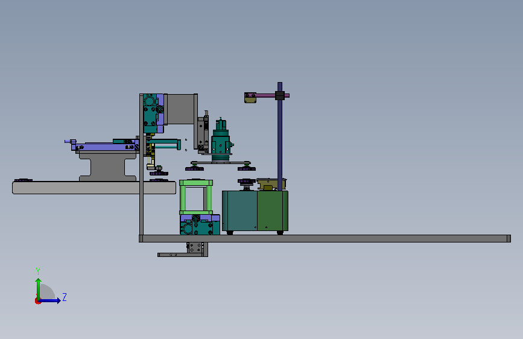Click the red X axis origin of the triad
This screenshot has width=523, height=339.
[x=37, y=301]
